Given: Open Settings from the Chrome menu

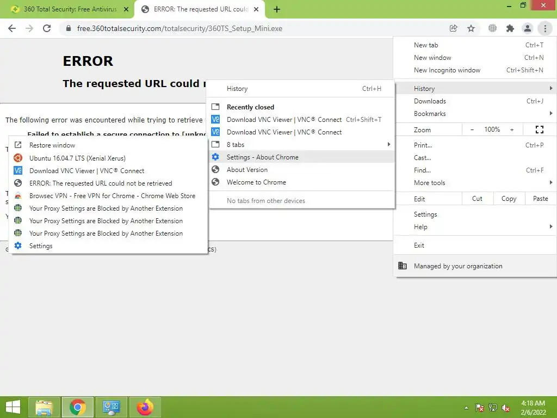Looking at the screenshot, I should point(475,214).
